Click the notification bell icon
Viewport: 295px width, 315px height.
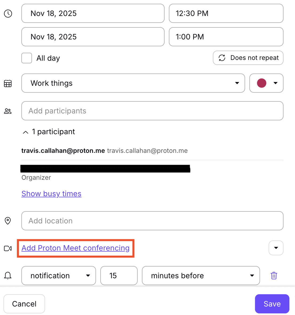8,276
